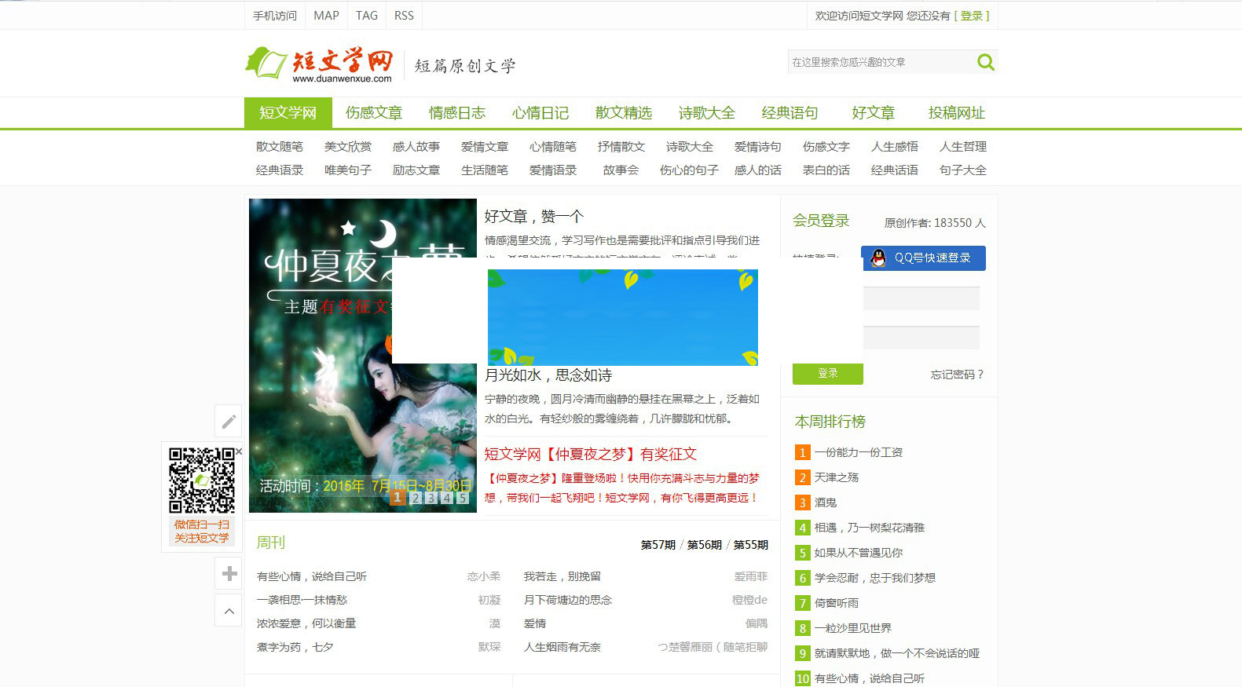Click the 短文学网 site logo

click(321, 64)
